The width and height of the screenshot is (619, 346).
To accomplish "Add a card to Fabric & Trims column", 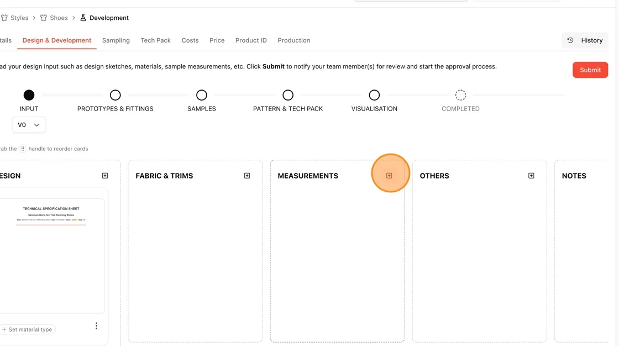I will coord(247,175).
